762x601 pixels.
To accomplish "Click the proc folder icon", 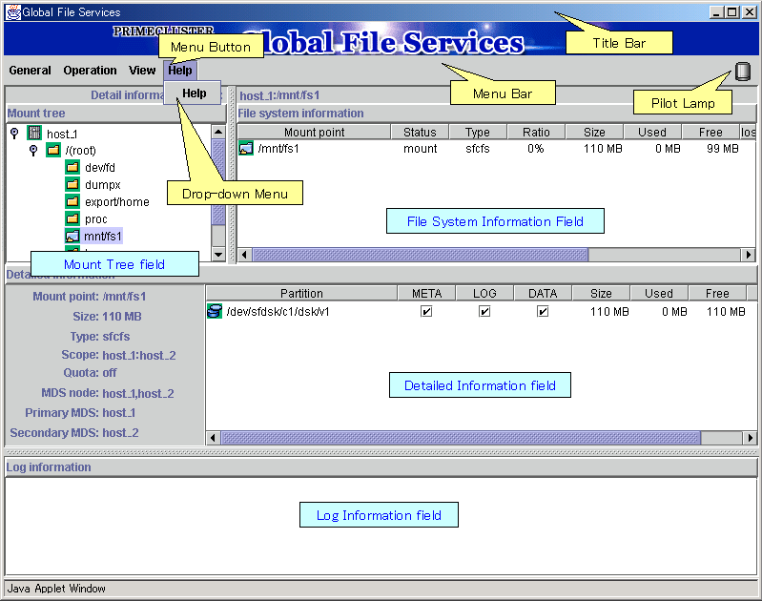I will click(x=72, y=218).
